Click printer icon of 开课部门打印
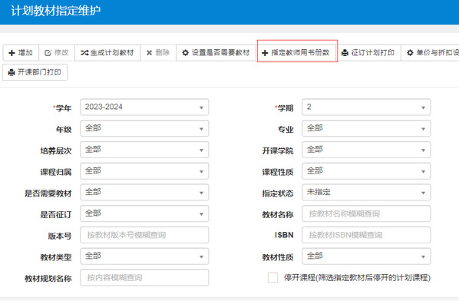 coord(12,72)
